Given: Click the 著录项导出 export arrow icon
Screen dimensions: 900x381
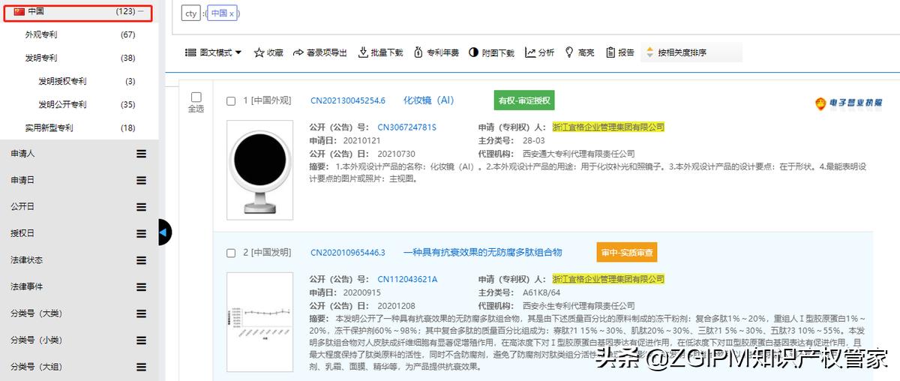Looking at the screenshot, I should (x=298, y=52).
